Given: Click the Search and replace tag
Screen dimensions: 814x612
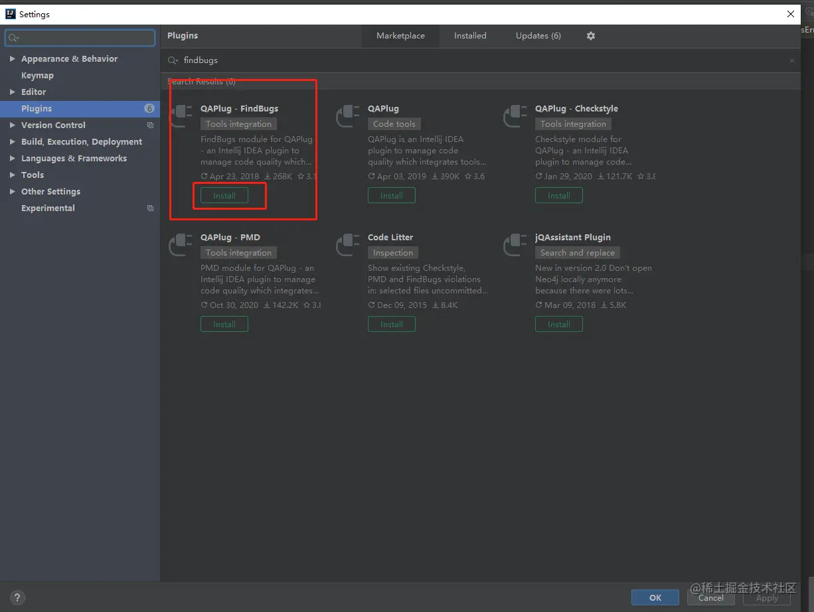Looking at the screenshot, I should pyautogui.click(x=578, y=253).
